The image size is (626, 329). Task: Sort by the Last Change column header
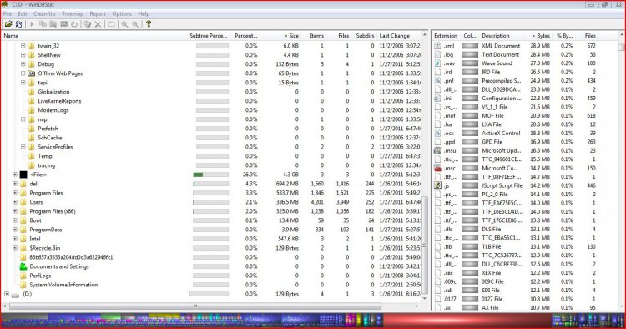point(398,36)
